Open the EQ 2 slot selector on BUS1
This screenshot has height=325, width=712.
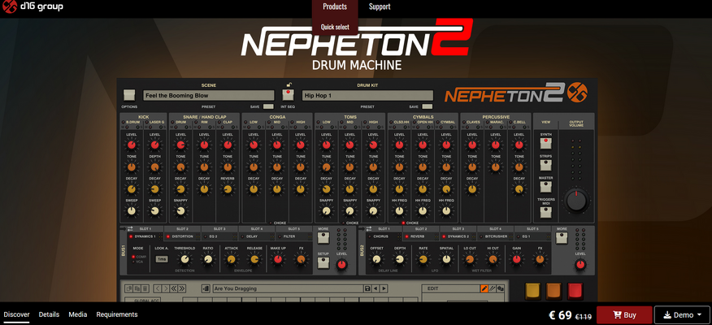219,236
